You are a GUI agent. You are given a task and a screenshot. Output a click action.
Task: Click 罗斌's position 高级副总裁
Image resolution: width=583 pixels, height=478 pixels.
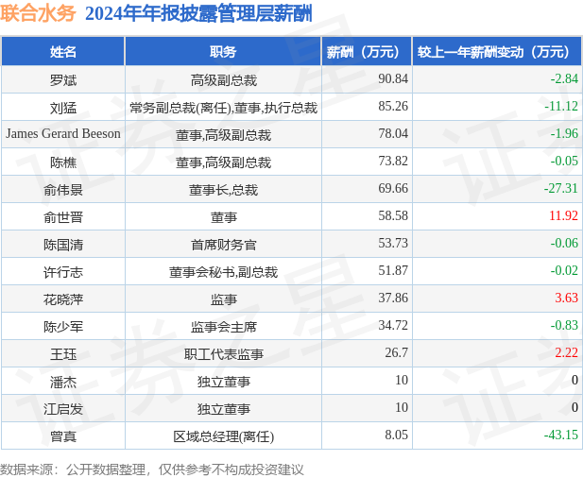click(223, 80)
